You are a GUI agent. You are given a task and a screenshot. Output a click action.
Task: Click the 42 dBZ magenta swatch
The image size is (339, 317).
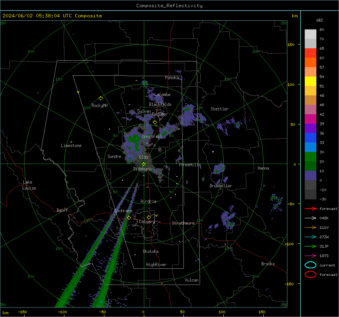coord(310,119)
